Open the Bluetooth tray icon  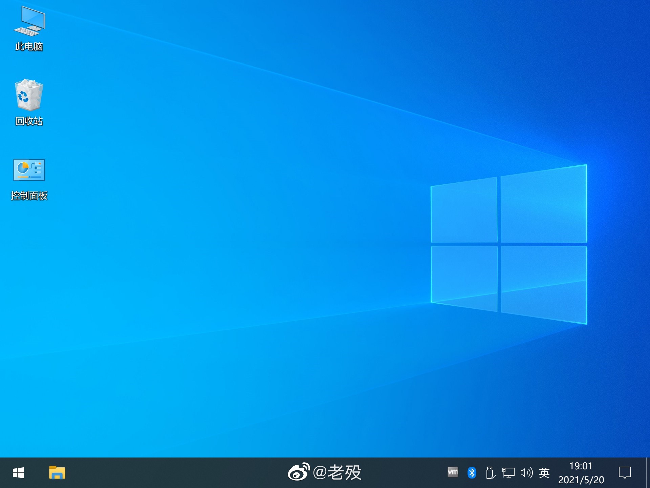tap(472, 473)
